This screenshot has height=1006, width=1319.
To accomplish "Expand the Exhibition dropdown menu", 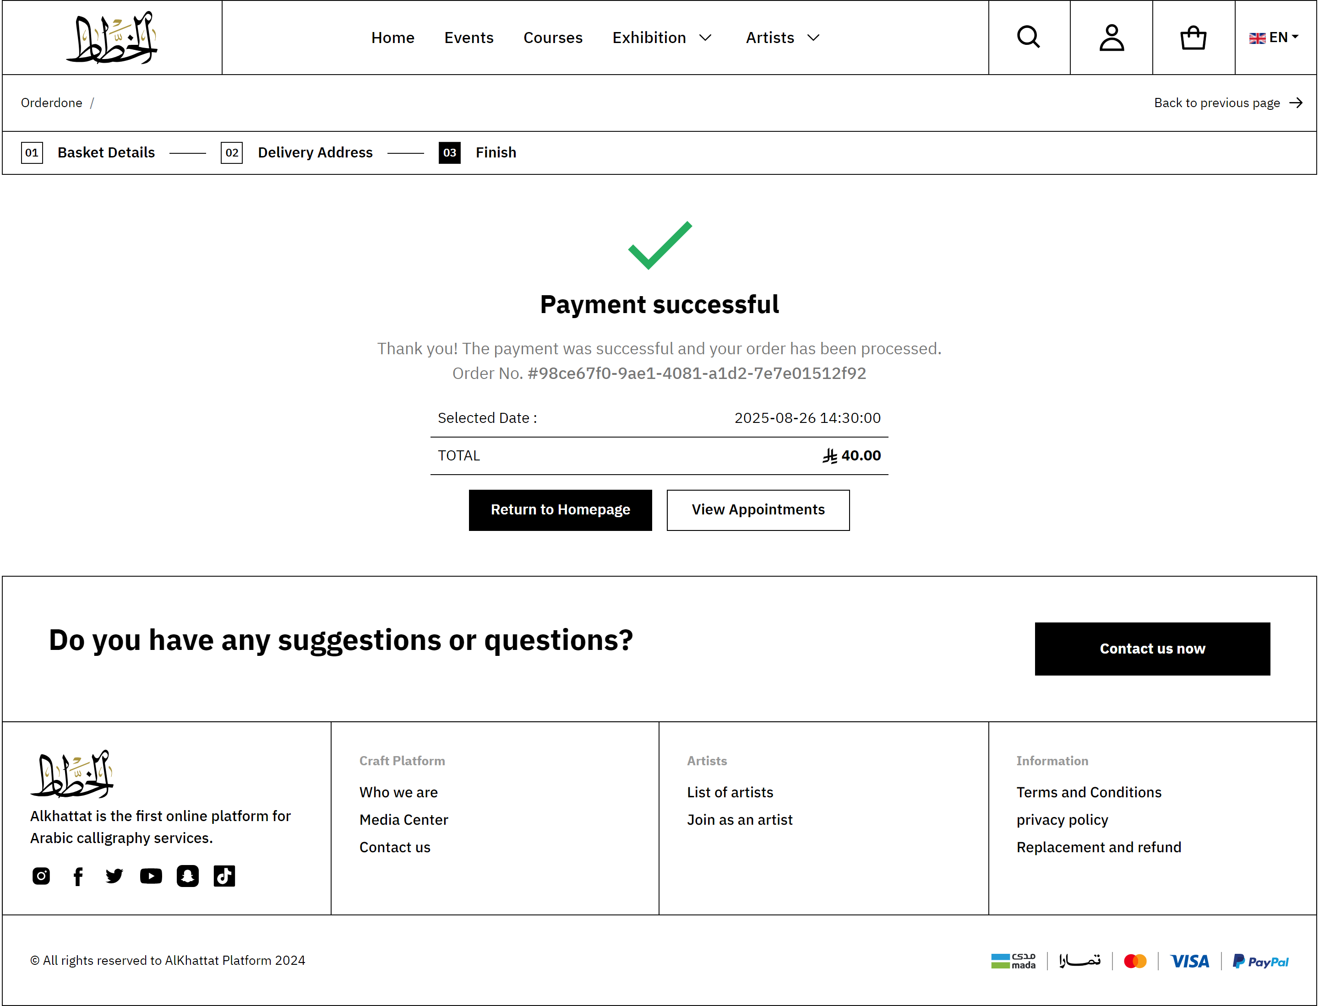I will click(662, 38).
